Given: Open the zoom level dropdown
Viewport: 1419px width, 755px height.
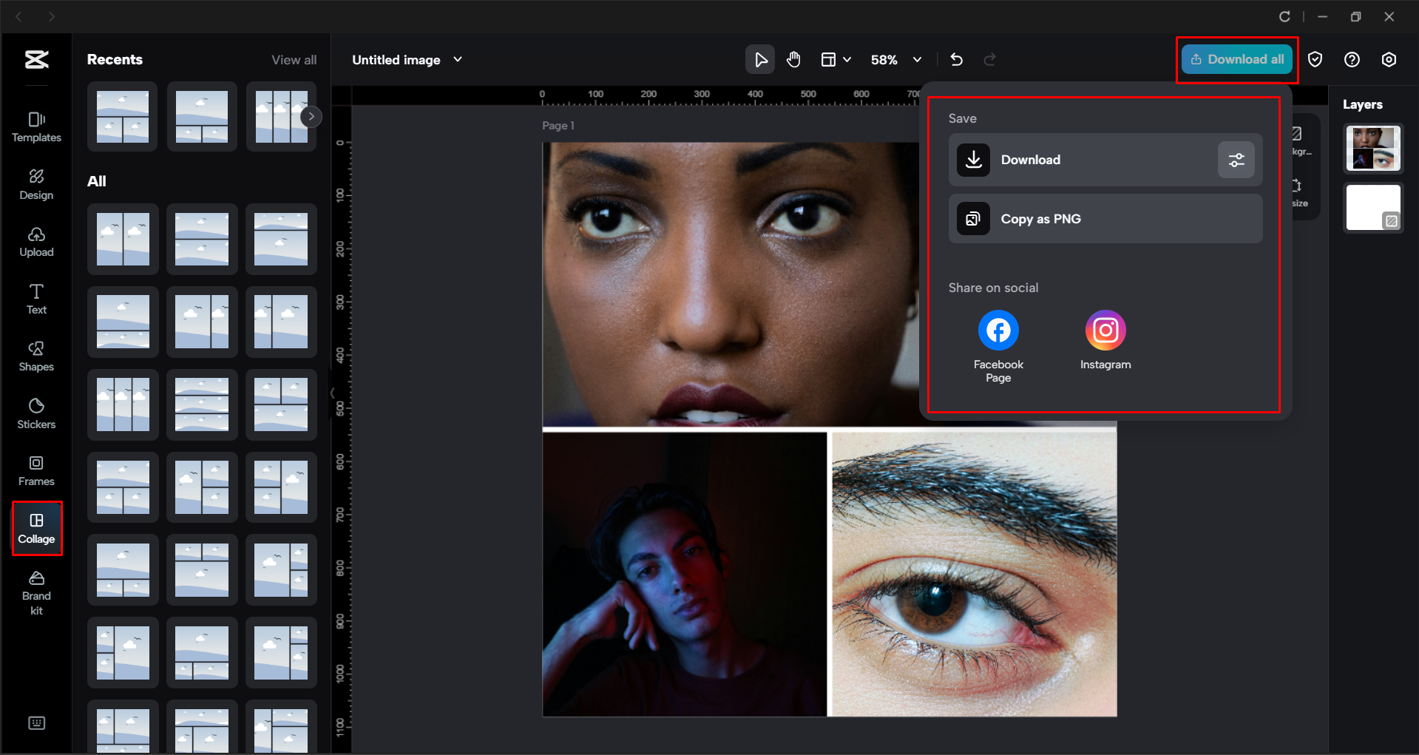Looking at the screenshot, I should (x=917, y=59).
